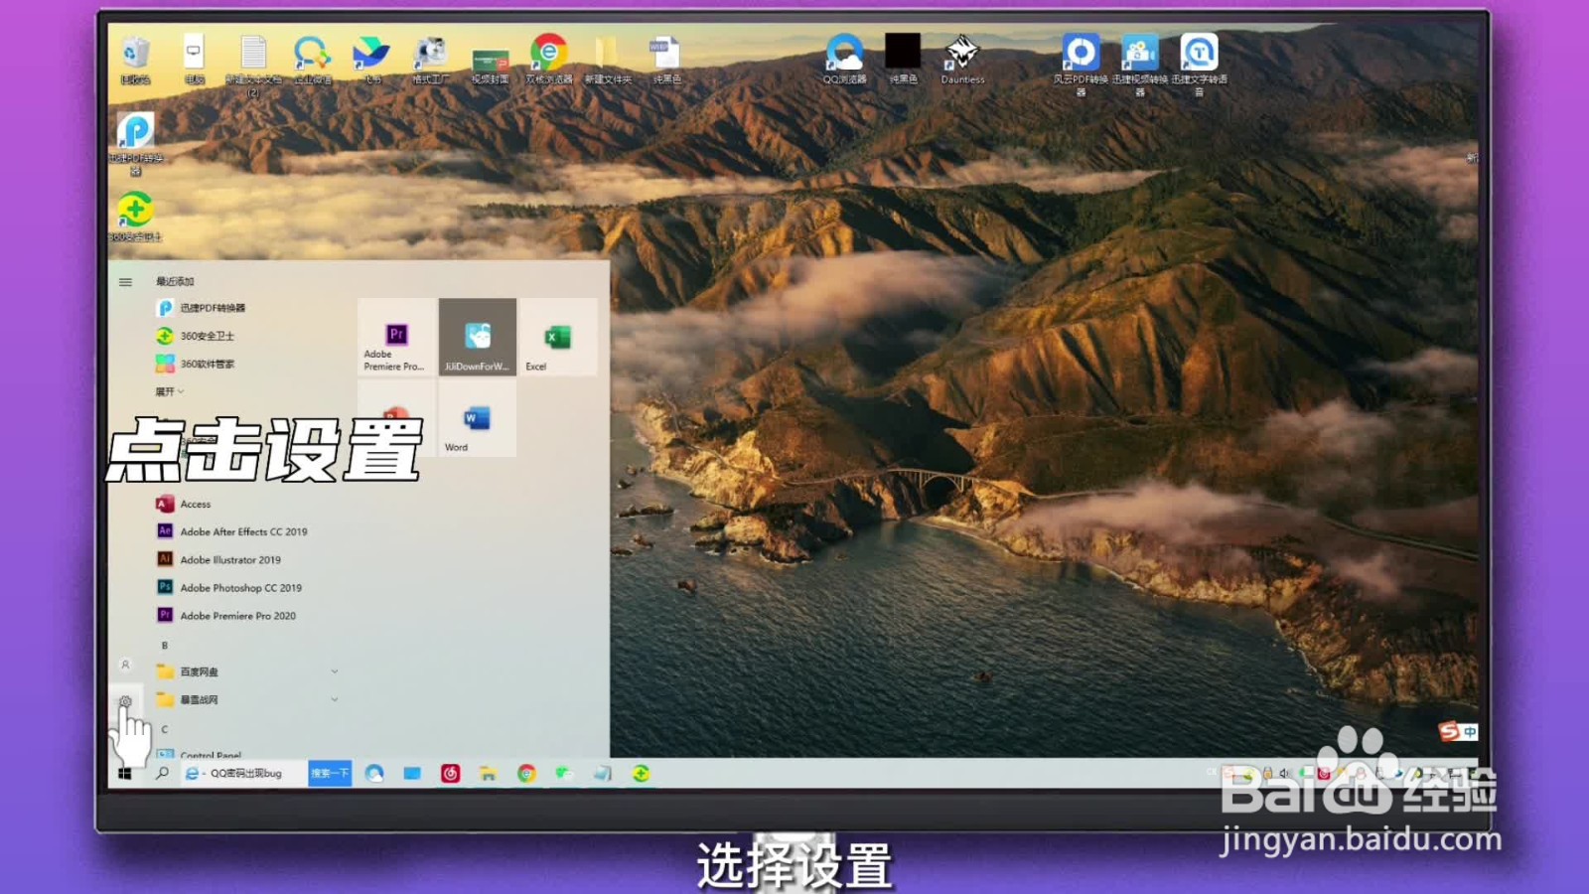Expand the 暴雪战网 folder chevron
The image size is (1589, 894).
[335, 699]
